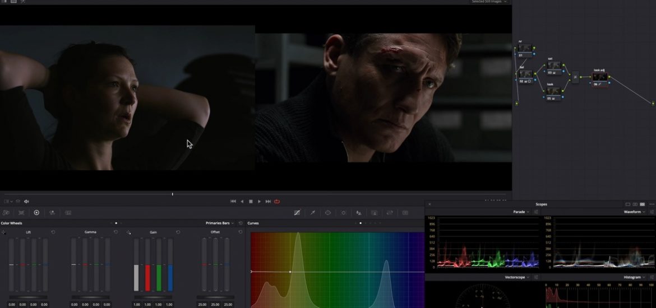Close the Scopes panel
Viewport: 656px width, 308px height.
pyautogui.click(x=429, y=204)
